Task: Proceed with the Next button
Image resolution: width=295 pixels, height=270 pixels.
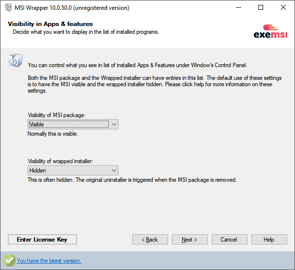Action: [x=190, y=240]
